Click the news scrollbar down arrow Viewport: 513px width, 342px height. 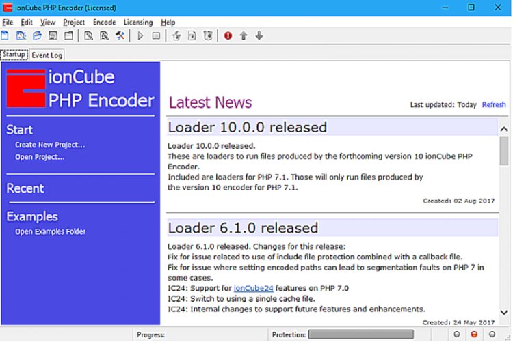click(x=504, y=312)
